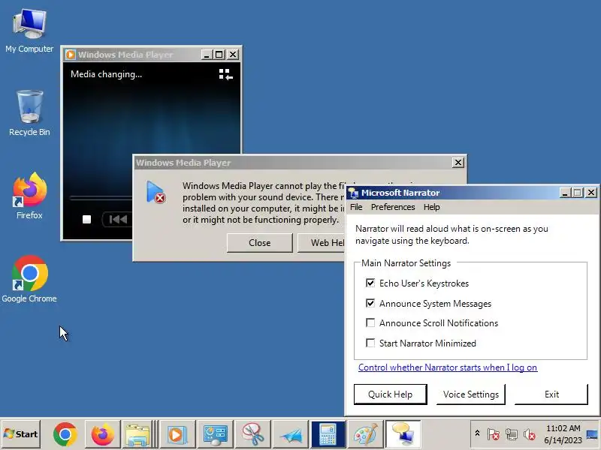Switch Media Player to Library view icon
Screen dimensions: 601x450
point(226,74)
